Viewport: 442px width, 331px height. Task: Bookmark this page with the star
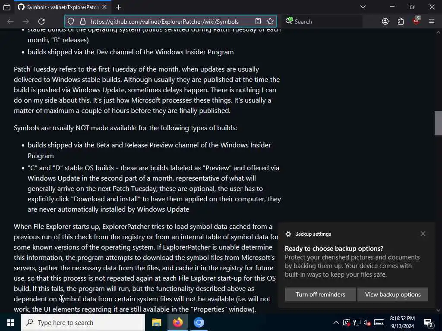tap(270, 22)
